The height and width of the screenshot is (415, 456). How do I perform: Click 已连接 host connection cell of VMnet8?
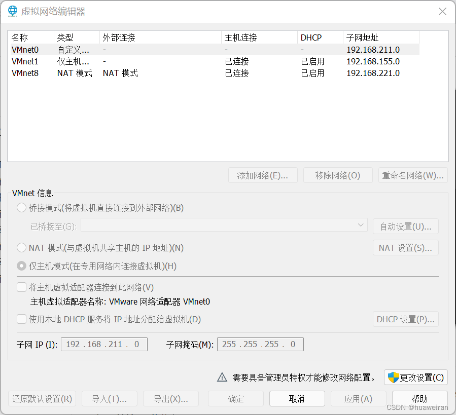pos(237,73)
